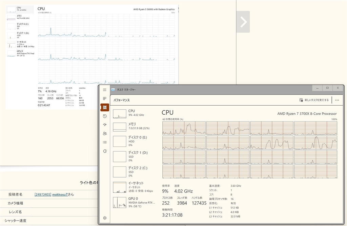Click イーサネット mini graph thumbnail
This screenshot has height=226, width=347.
point(120,187)
